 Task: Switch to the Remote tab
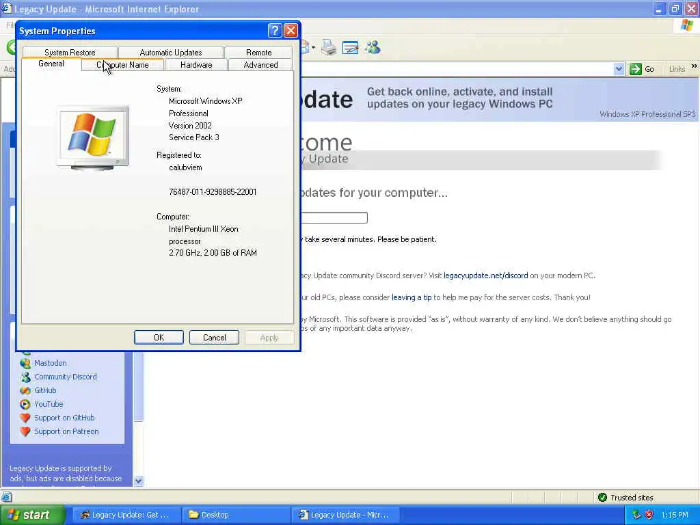click(x=258, y=52)
